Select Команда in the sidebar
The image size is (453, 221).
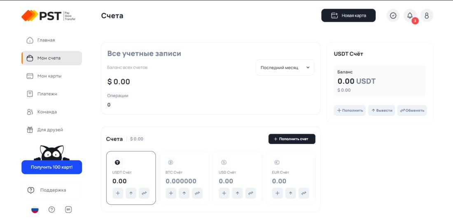[x=47, y=112]
